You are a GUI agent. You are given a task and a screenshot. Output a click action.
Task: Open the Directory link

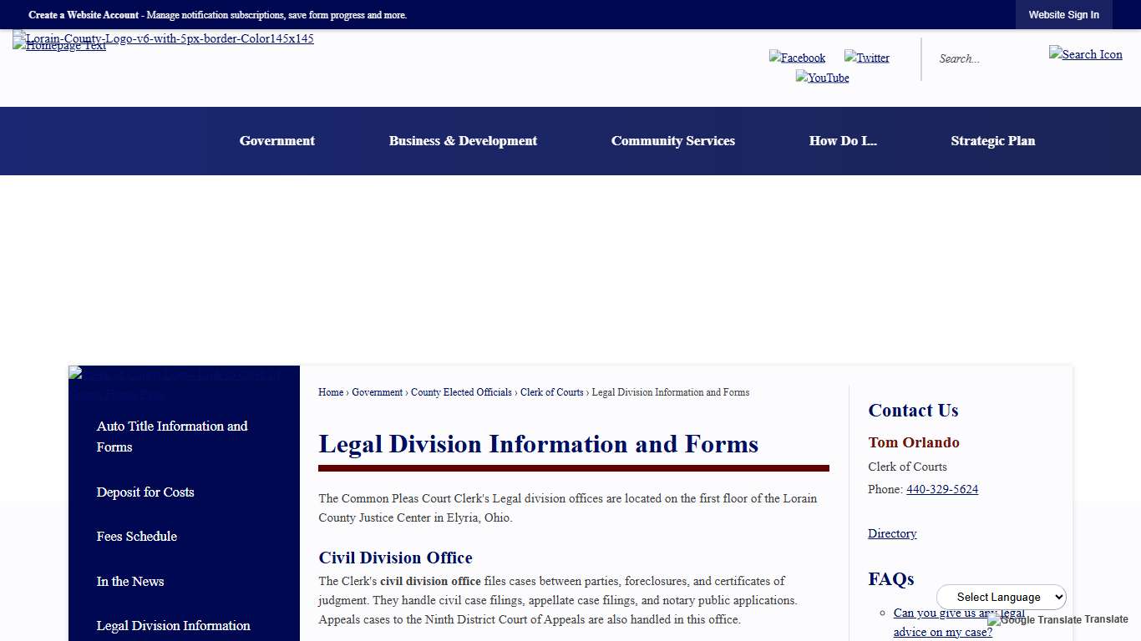pyautogui.click(x=891, y=533)
